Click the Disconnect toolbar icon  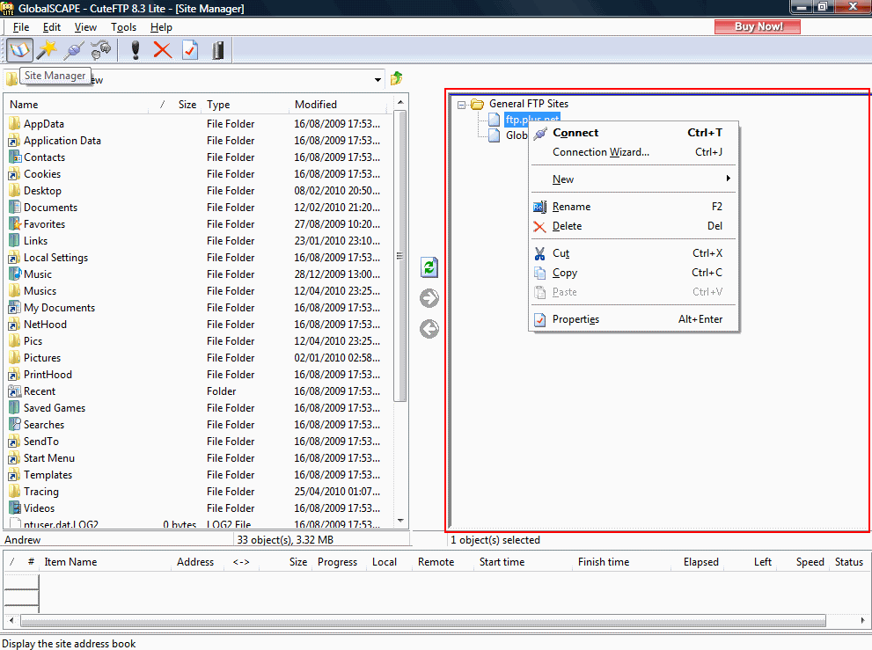(101, 50)
